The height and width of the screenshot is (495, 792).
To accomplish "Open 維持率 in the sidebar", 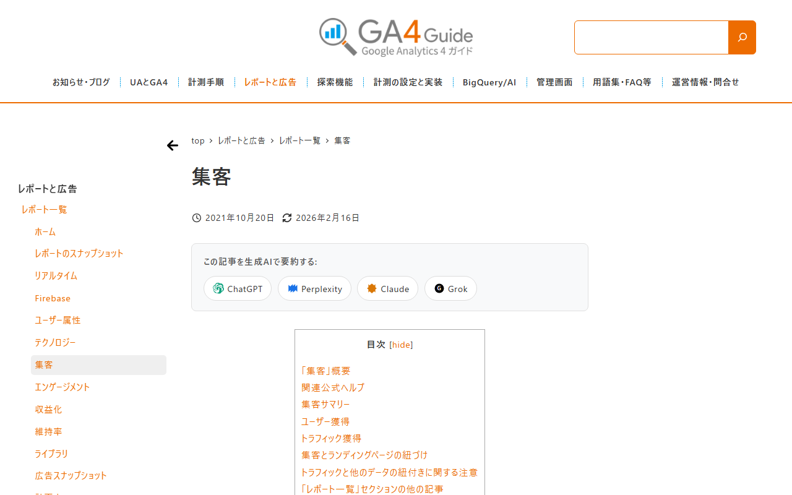I will [48, 432].
